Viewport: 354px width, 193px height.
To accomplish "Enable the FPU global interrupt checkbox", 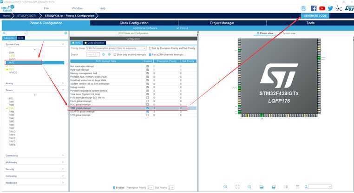I will pyautogui.click(x=147, y=115).
